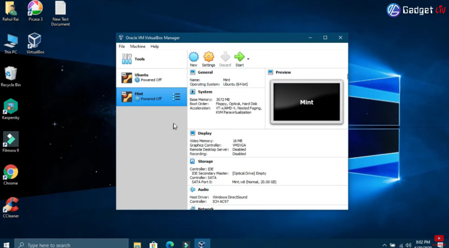
Task: Click the Ubuntu Powered Off status
Action: (148, 80)
